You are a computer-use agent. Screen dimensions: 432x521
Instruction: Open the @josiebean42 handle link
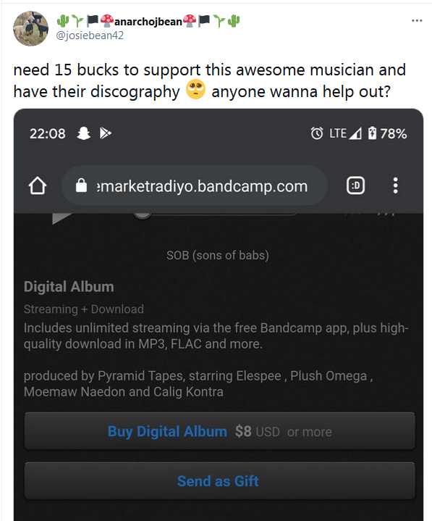coord(90,36)
